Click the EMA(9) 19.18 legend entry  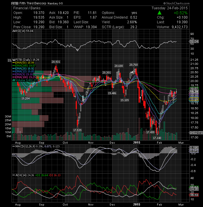pos(24,74)
